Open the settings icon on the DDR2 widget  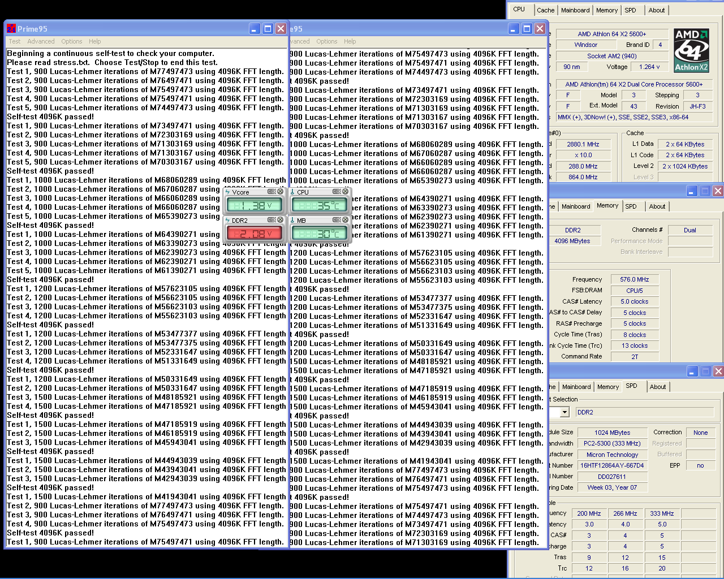point(271,219)
